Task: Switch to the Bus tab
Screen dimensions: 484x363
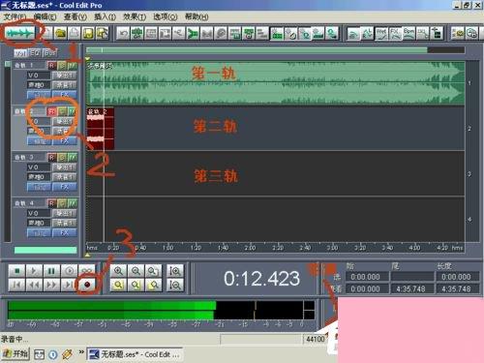Action: pos(49,52)
